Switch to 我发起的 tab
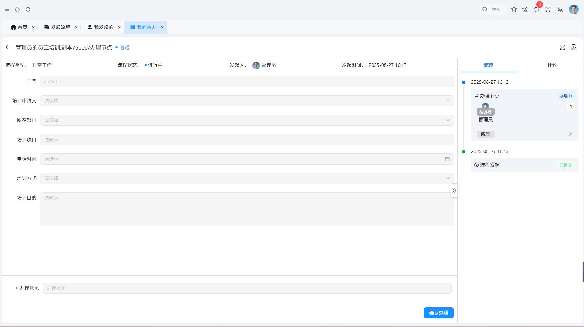Viewport: 584px width, 327px height. 100,27
